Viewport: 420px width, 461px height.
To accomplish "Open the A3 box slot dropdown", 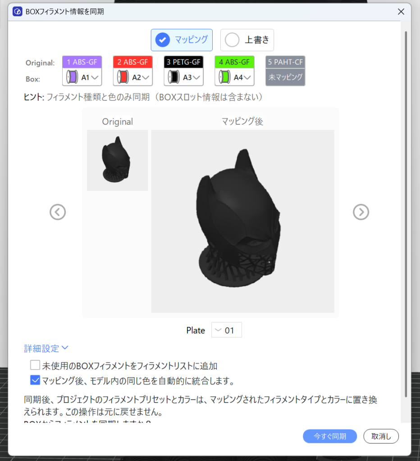I will coord(196,77).
